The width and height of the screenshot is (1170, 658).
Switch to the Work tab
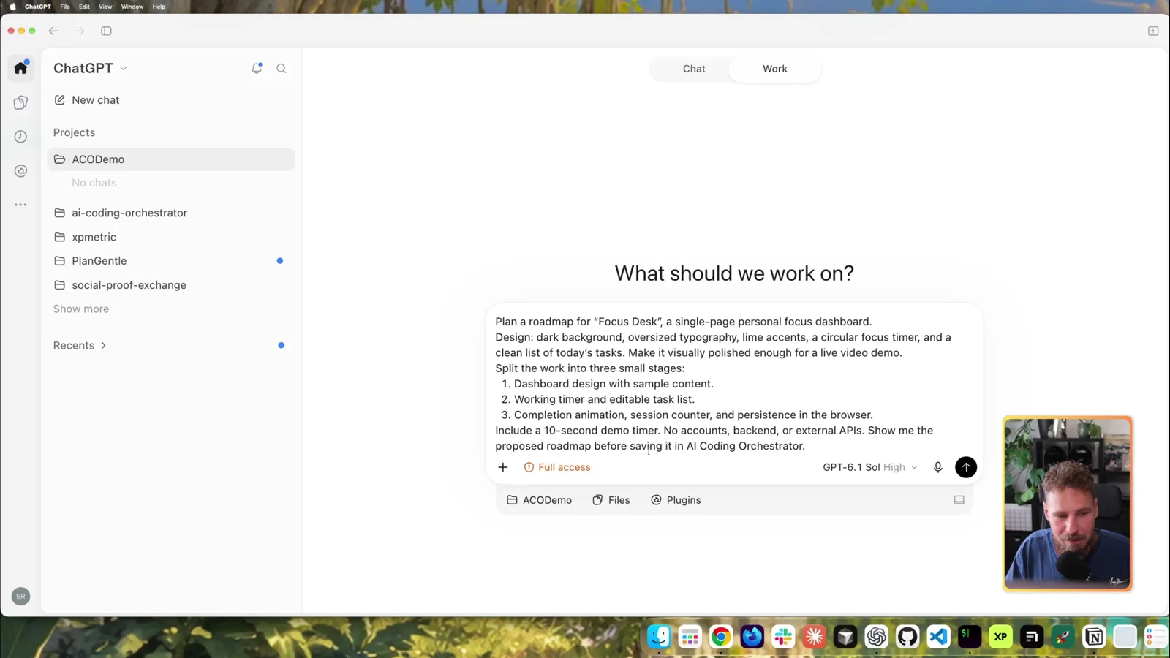[775, 69]
